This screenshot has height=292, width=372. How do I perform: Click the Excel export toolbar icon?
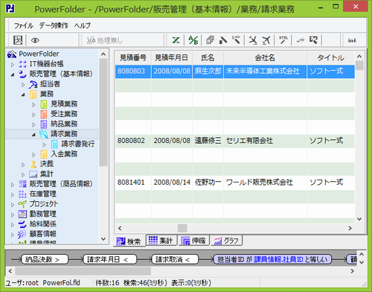(176, 40)
